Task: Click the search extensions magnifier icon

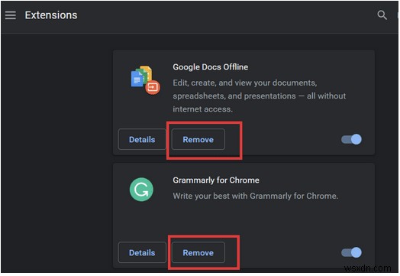Action: pyautogui.click(x=382, y=15)
